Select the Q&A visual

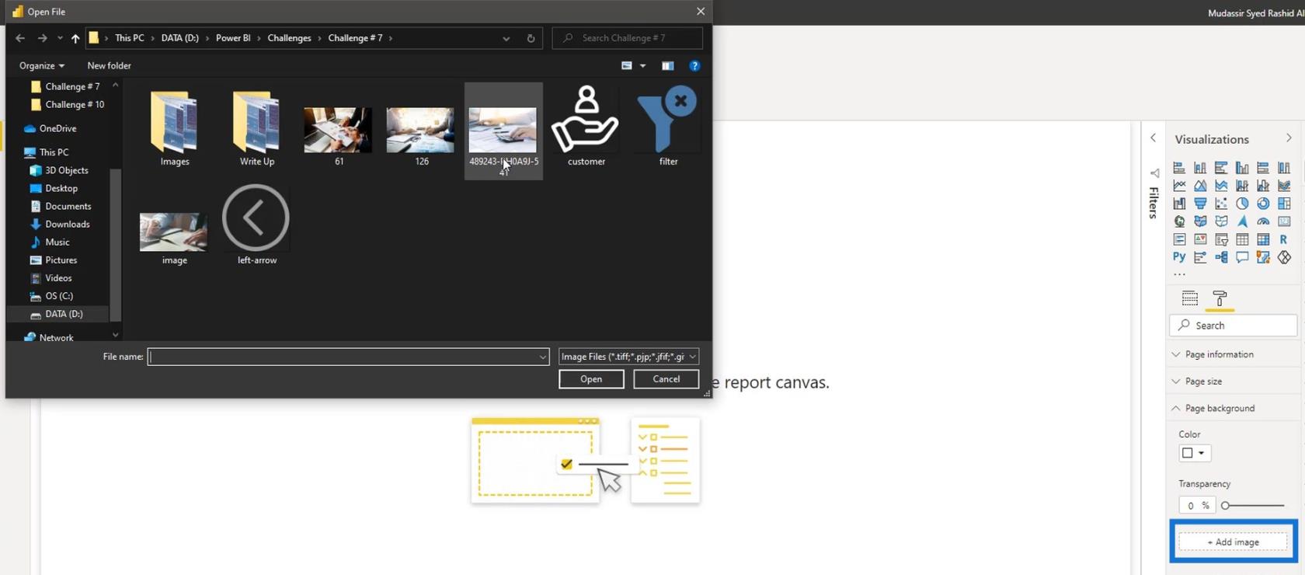point(1242,257)
